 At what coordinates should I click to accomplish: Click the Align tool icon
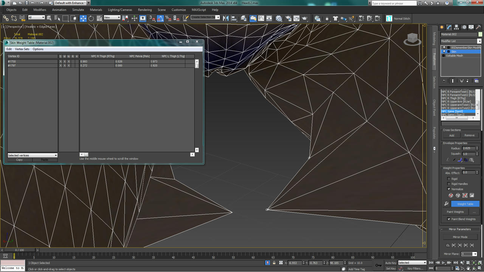(234, 18)
